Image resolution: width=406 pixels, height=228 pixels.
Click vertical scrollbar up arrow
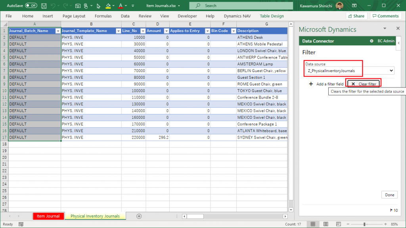click(291, 24)
